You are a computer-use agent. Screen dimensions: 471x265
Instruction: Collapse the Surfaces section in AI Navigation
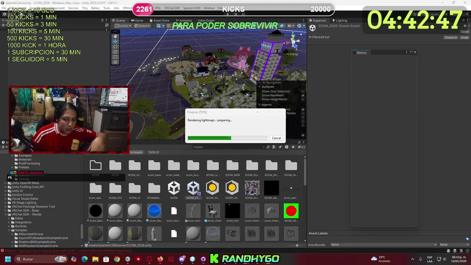[259, 87]
